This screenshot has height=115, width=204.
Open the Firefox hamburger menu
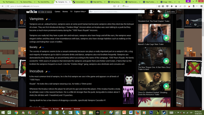201,6
